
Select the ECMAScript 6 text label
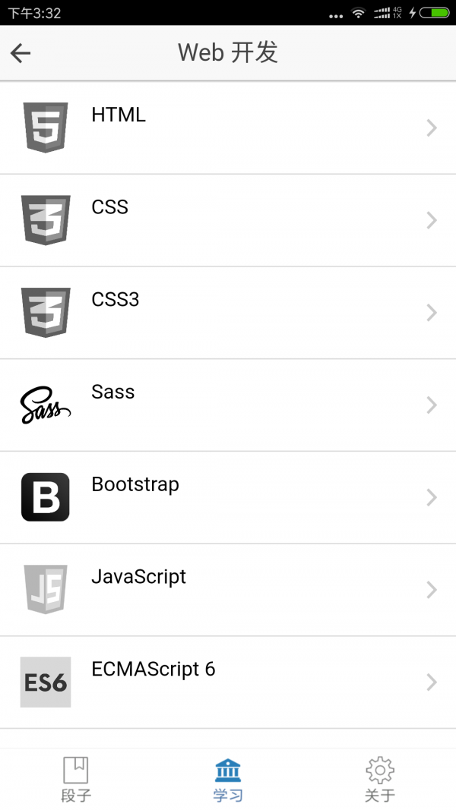[x=154, y=669]
